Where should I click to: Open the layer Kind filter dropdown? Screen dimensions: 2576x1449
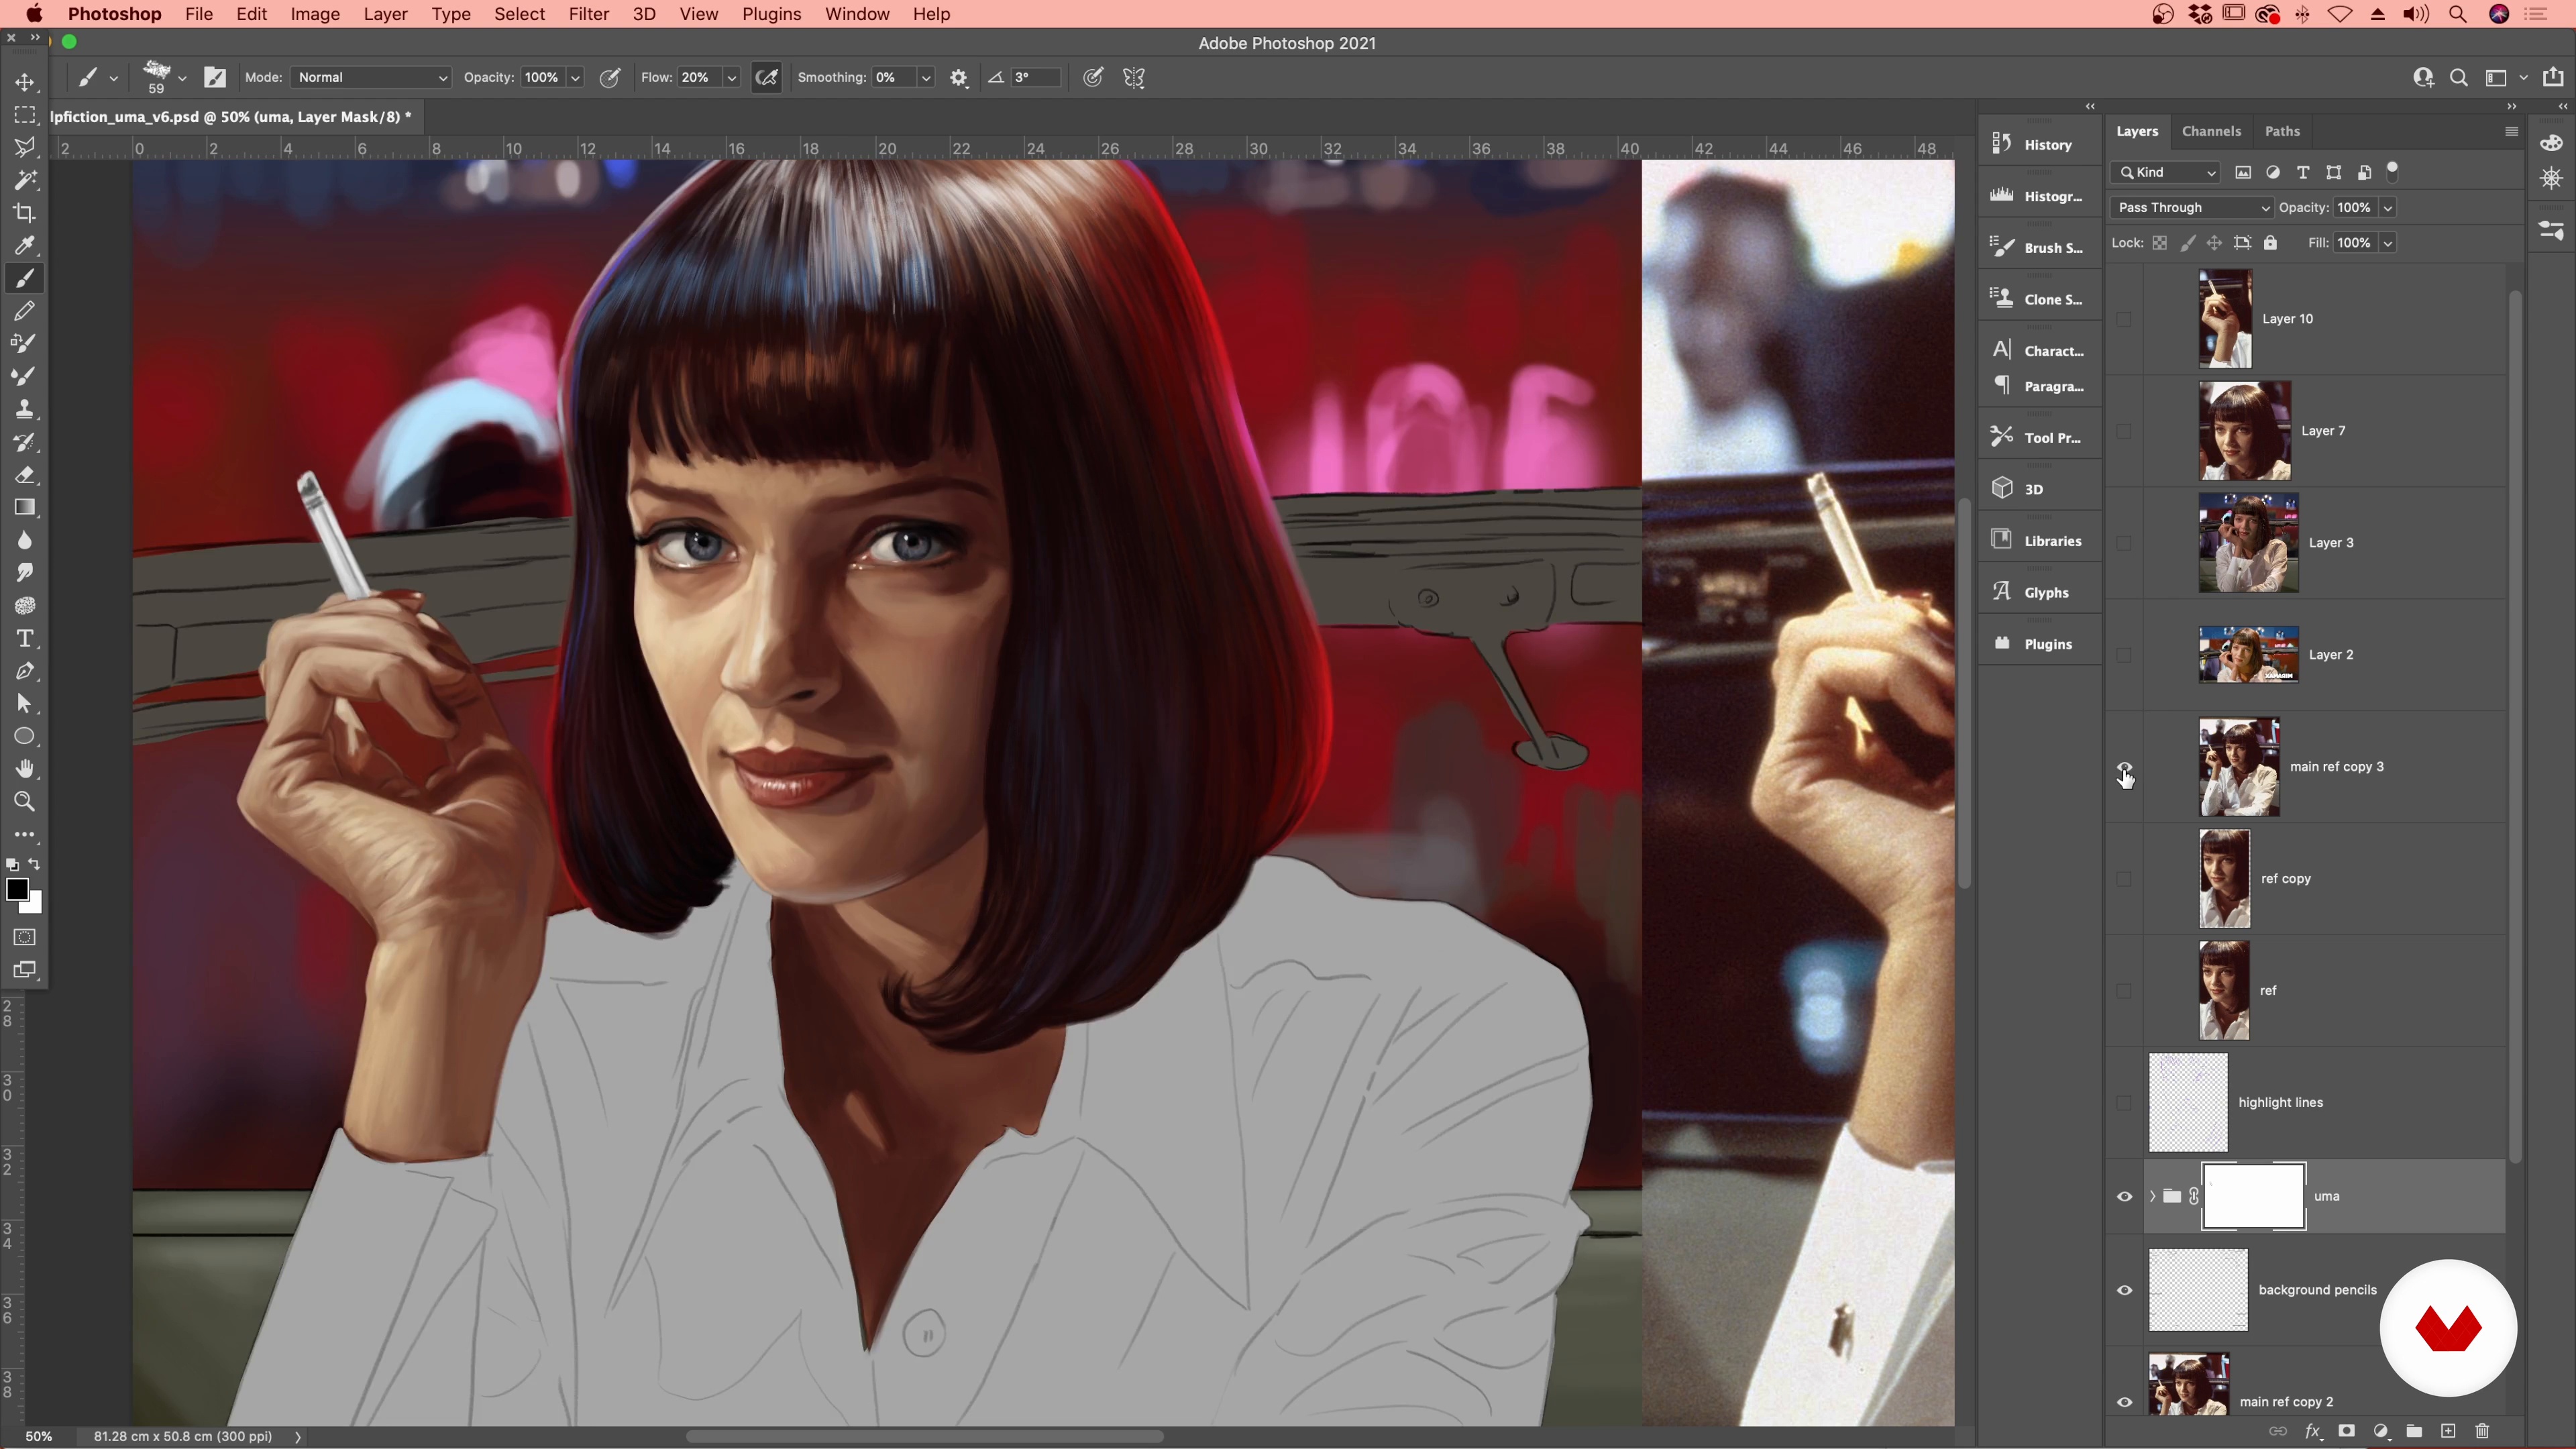[x=2166, y=172]
